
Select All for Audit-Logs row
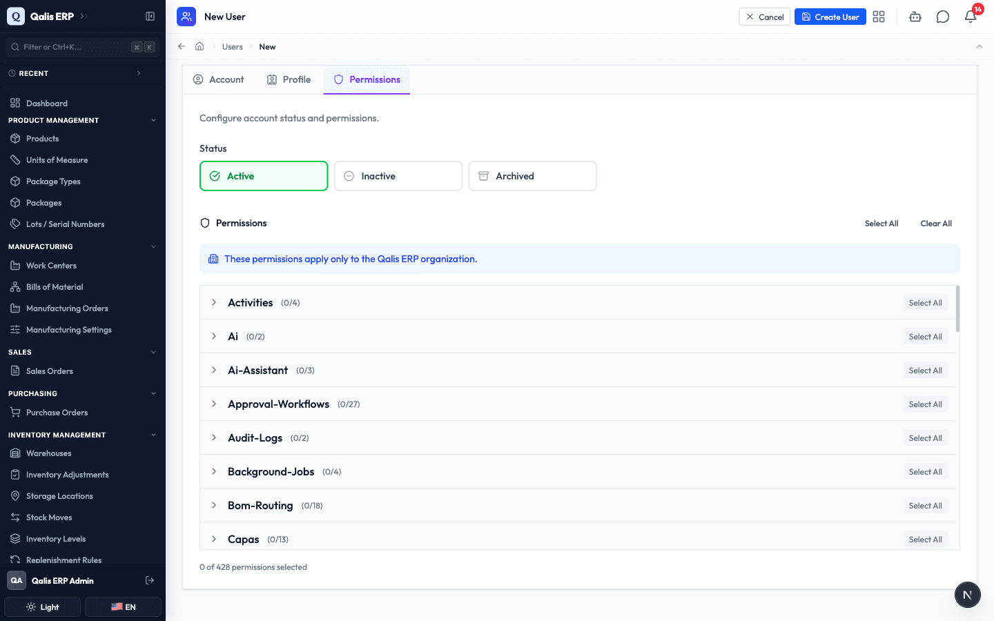(x=925, y=438)
